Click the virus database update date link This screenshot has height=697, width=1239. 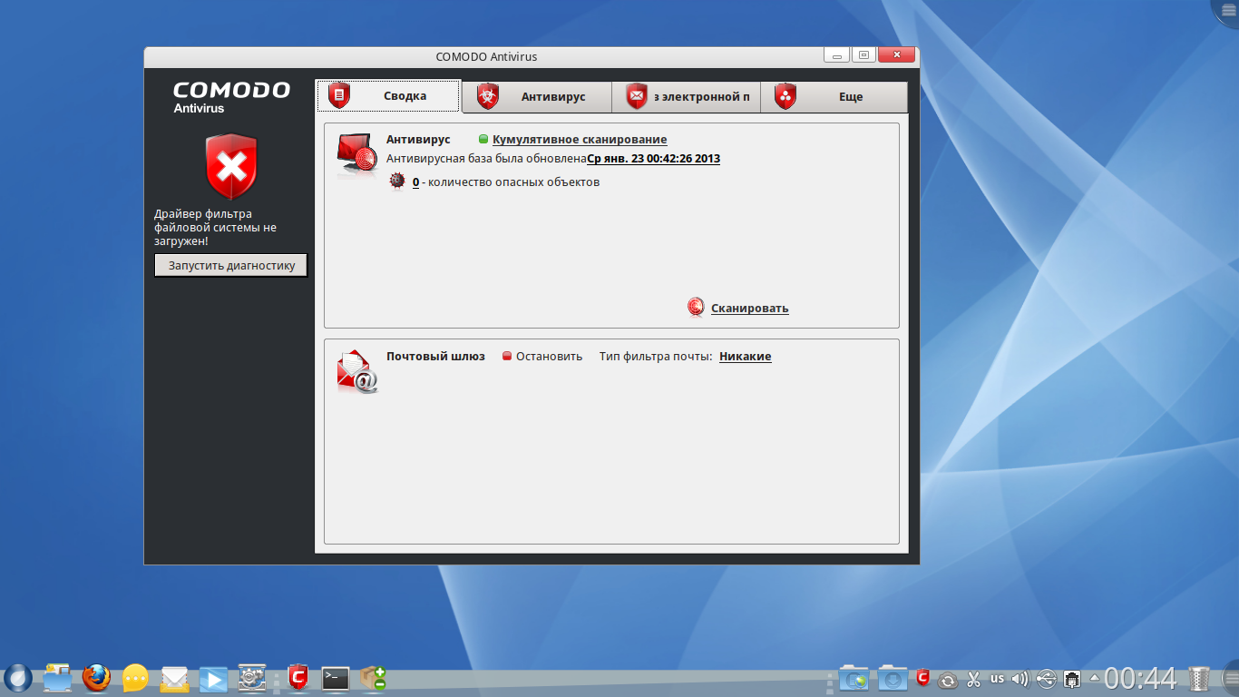click(653, 158)
